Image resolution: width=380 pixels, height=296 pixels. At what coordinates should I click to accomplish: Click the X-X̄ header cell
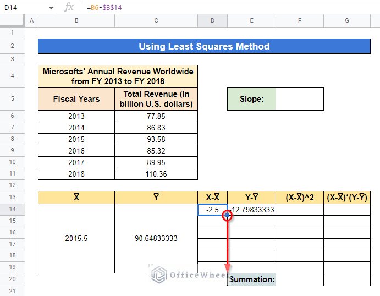tap(212, 198)
